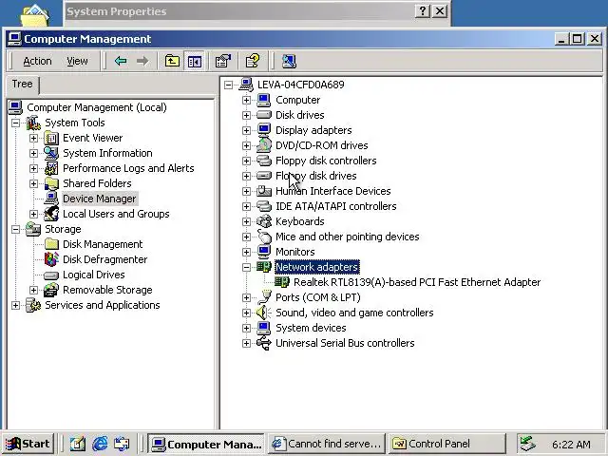
Task: Click the System Properties help button
Action: 422,10
